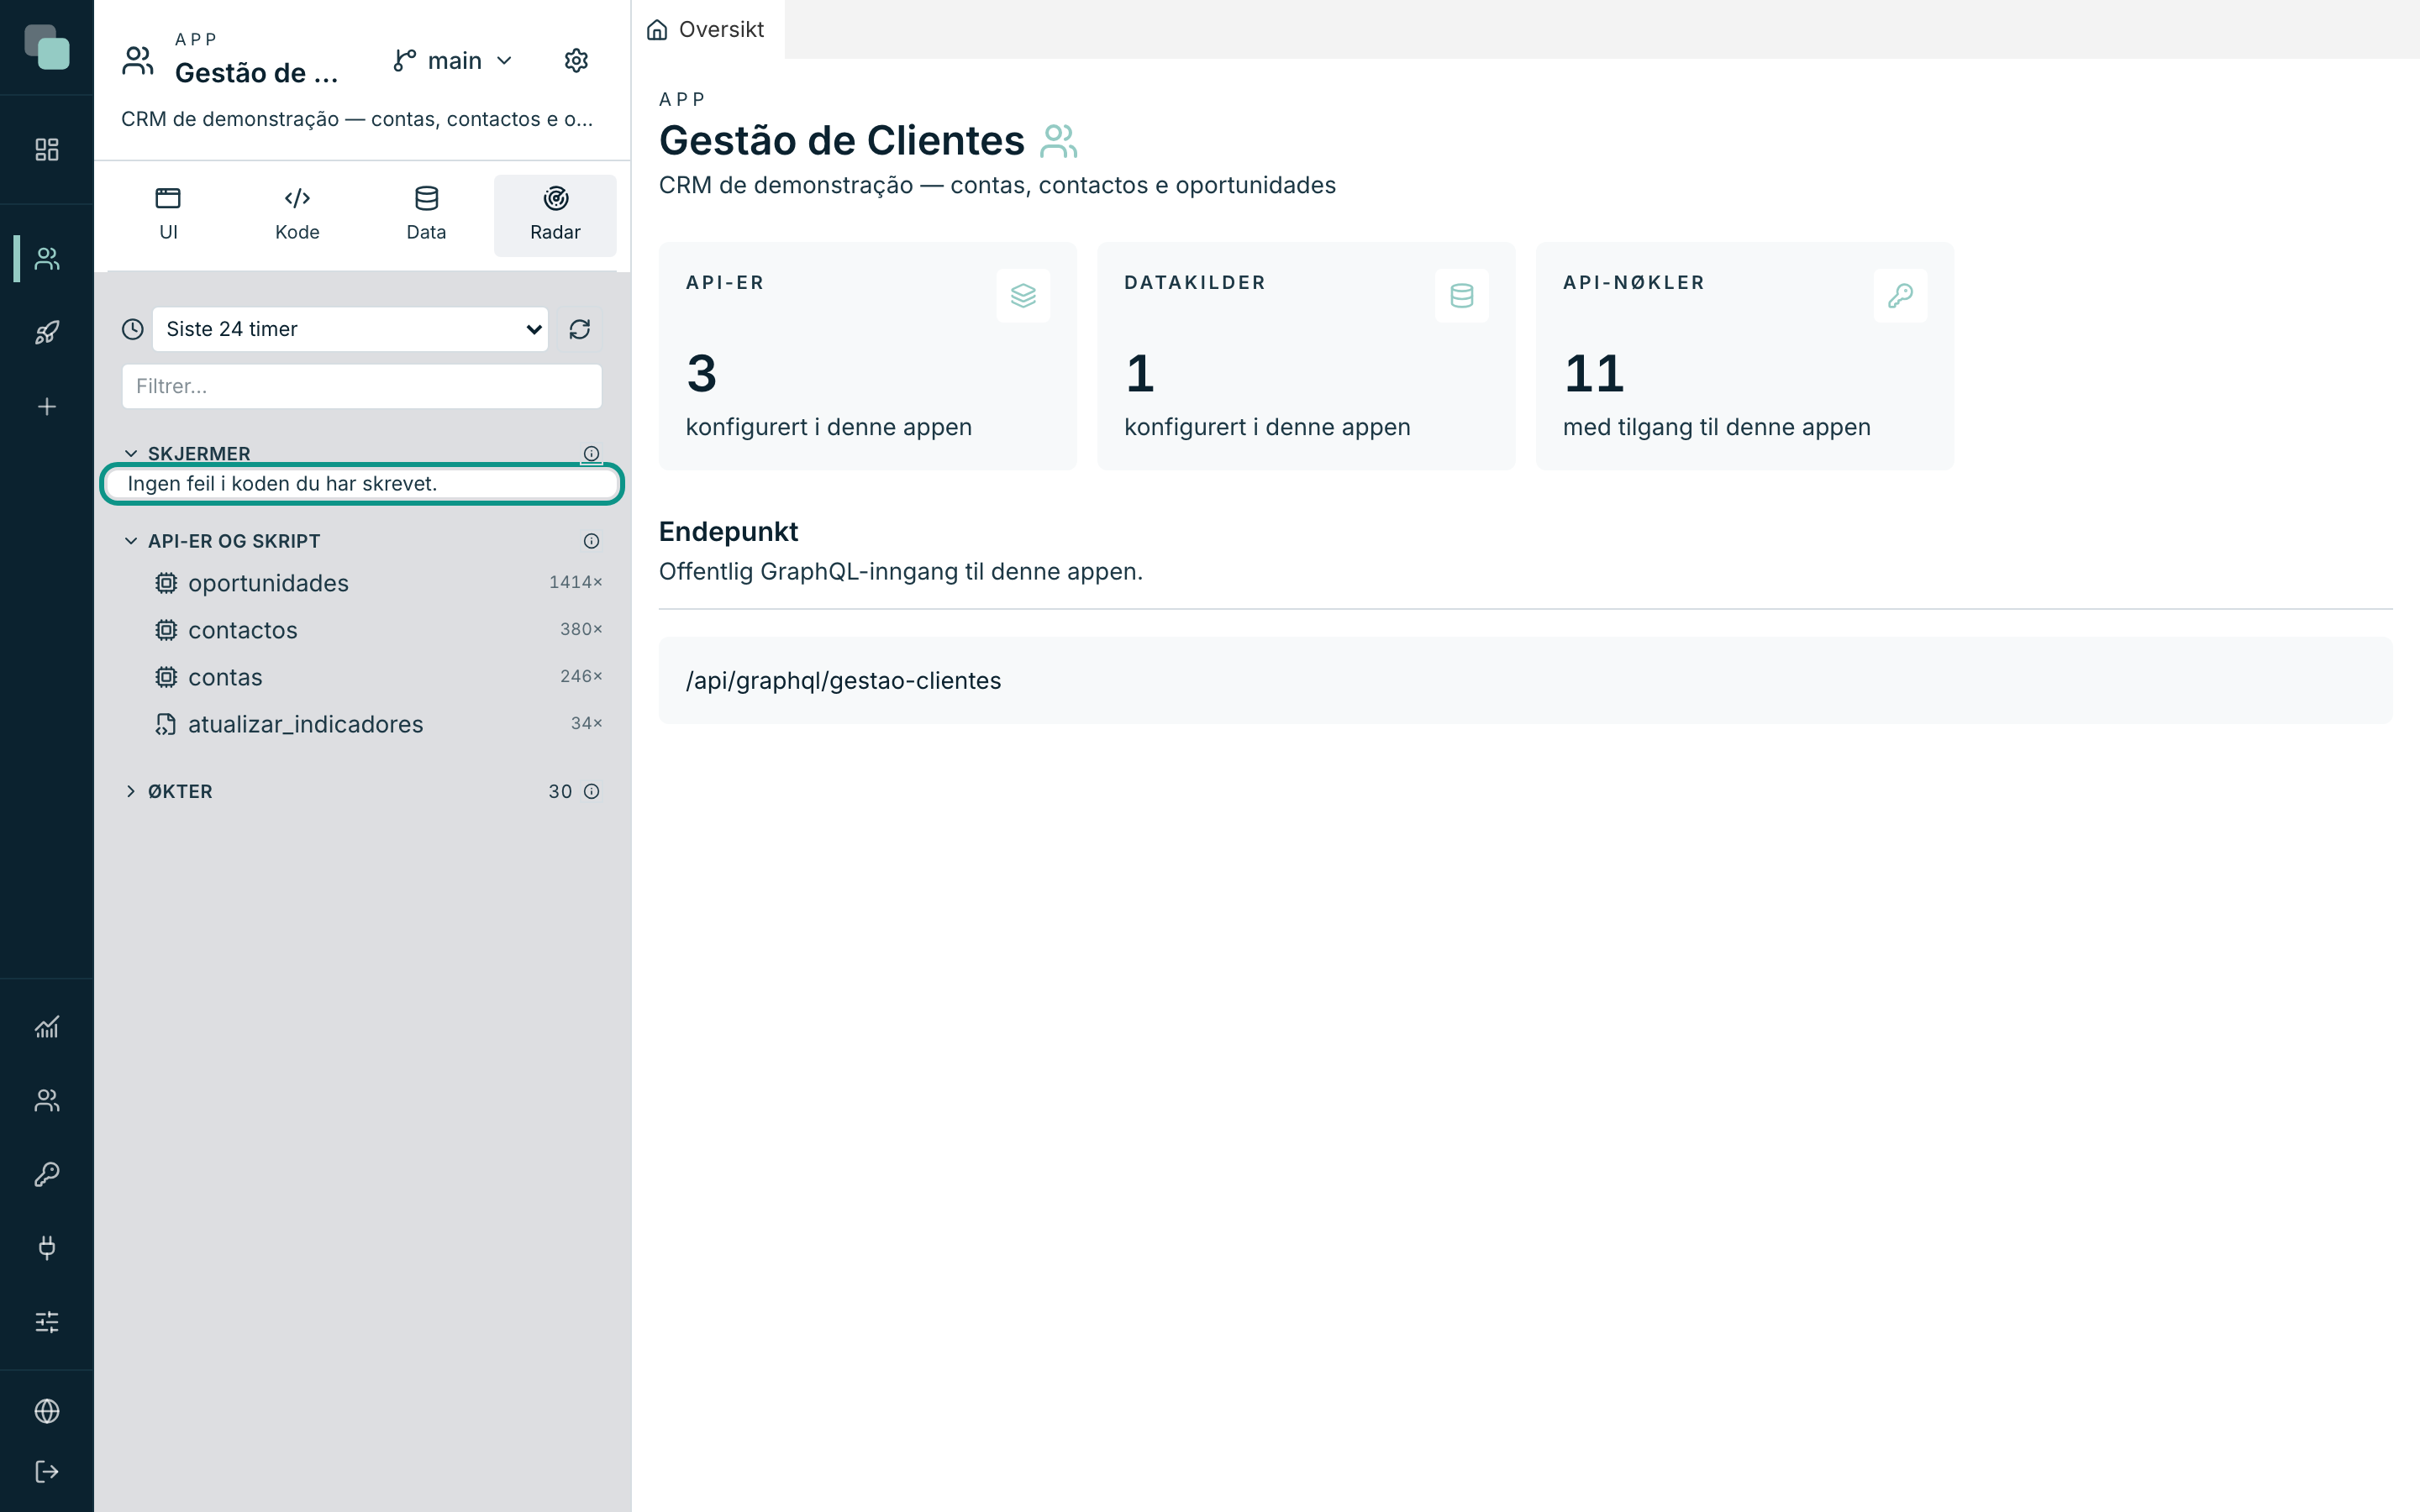Click info icon for ØKTER section
Viewport: 2420px width, 1512px height.
point(592,791)
